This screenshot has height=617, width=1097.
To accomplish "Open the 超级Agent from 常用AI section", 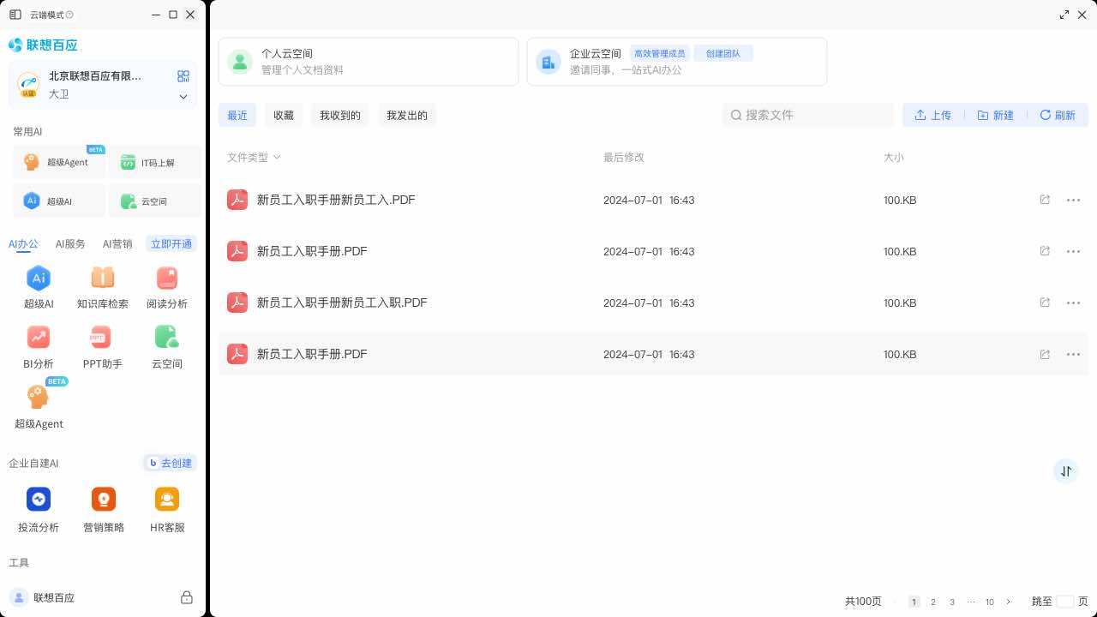I will click(x=58, y=162).
